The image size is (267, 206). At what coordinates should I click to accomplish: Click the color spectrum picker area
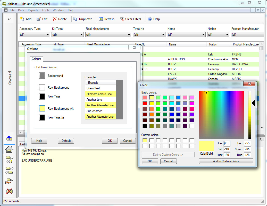221,115
